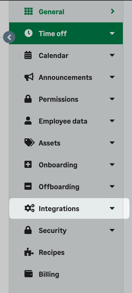Go to the Billing settings page
This screenshot has height=293, width=132.
tap(66, 274)
